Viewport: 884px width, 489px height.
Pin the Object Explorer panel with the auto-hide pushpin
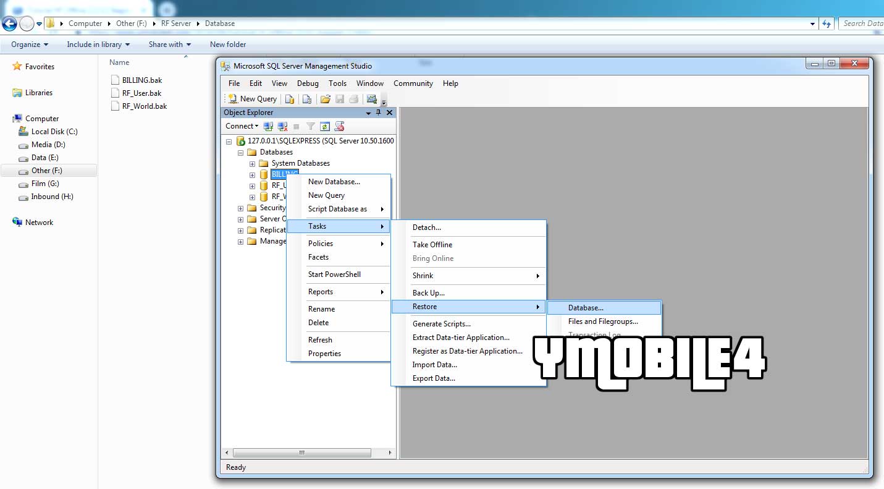(379, 113)
